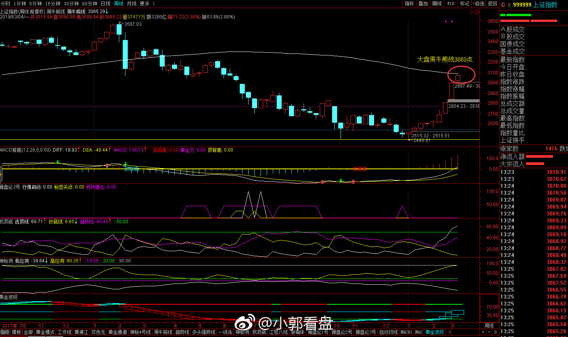Open the 周线 period selector at bottom right
568x337 pixels.
click(489, 326)
